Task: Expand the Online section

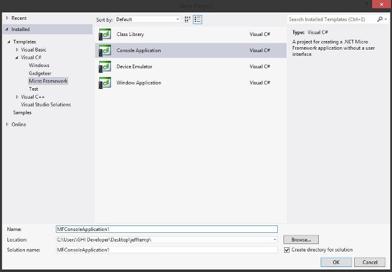Action: [x=7, y=124]
